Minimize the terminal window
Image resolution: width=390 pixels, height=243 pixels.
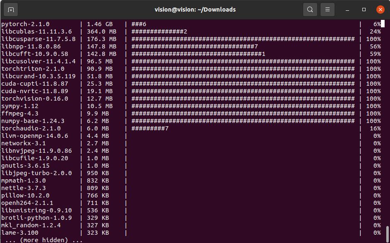(x=347, y=10)
